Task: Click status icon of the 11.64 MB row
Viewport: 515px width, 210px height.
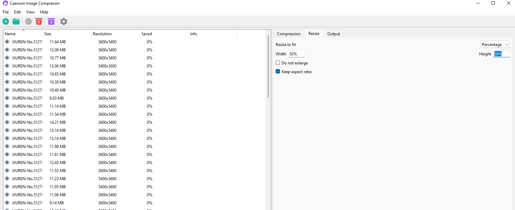Action: click(7, 42)
